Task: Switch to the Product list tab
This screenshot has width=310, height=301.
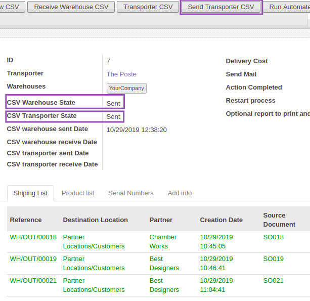Action: [78, 193]
